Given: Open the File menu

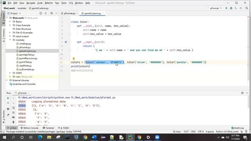Looking at the screenshot, I should [9, 3].
